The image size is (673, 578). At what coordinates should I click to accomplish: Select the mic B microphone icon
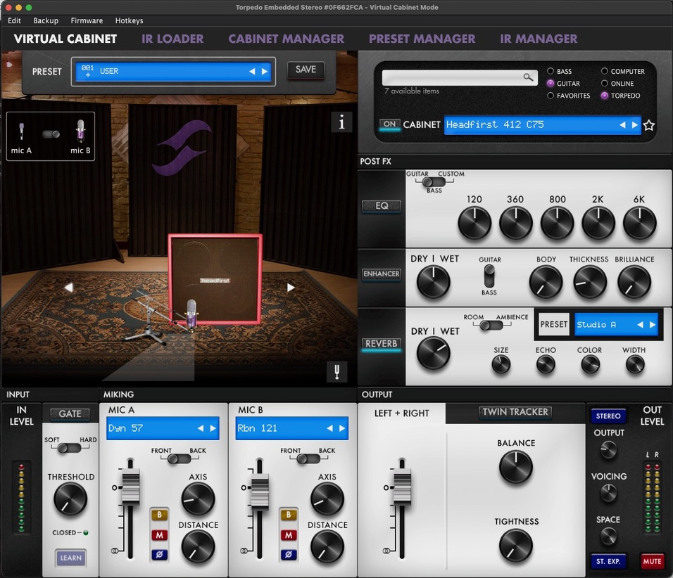click(80, 132)
